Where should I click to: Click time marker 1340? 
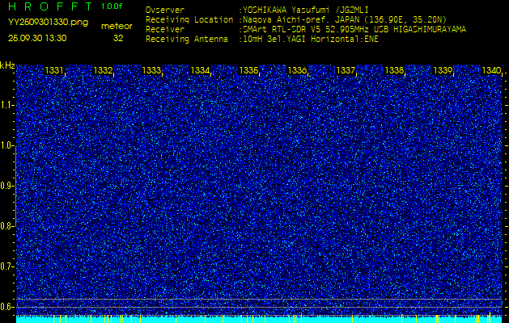[x=491, y=70]
